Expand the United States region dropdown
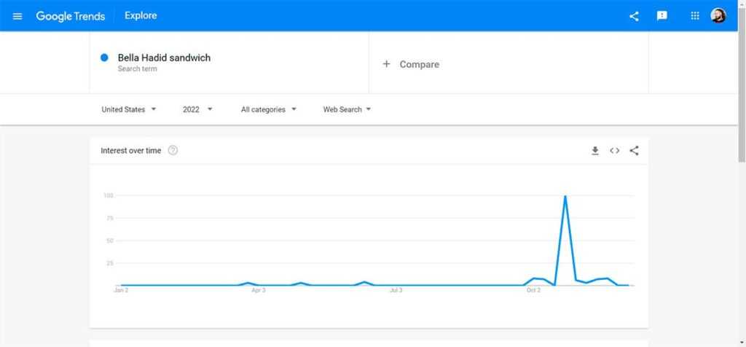The width and height of the screenshot is (746, 347). (x=129, y=109)
